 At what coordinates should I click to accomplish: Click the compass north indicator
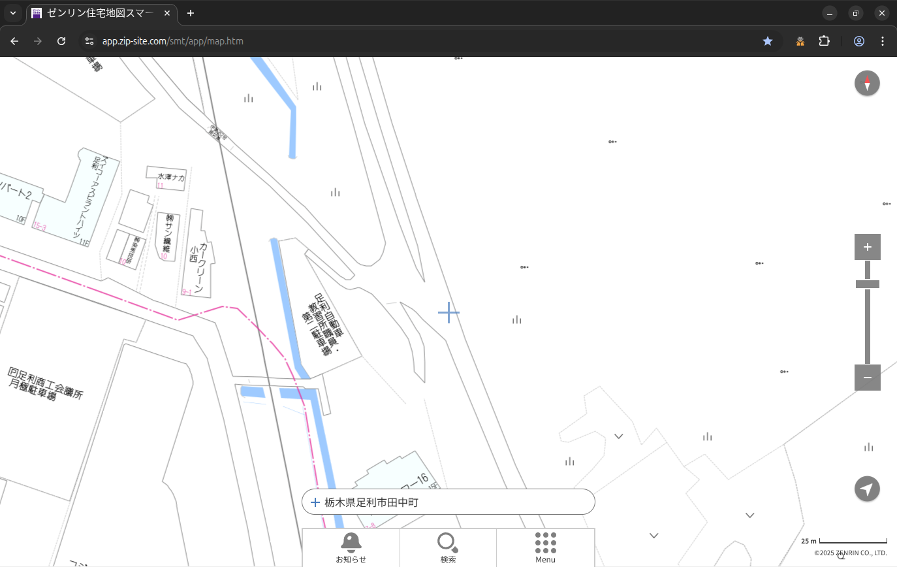click(867, 84)
